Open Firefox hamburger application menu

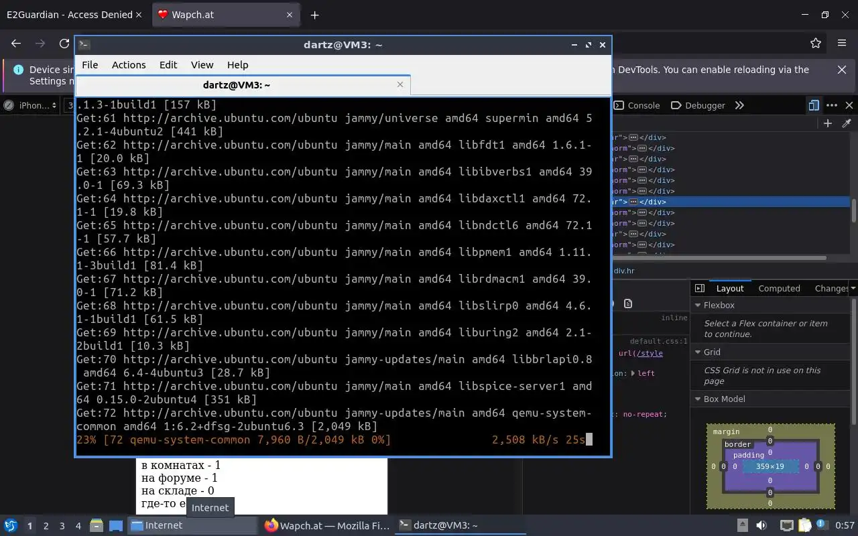842,43
